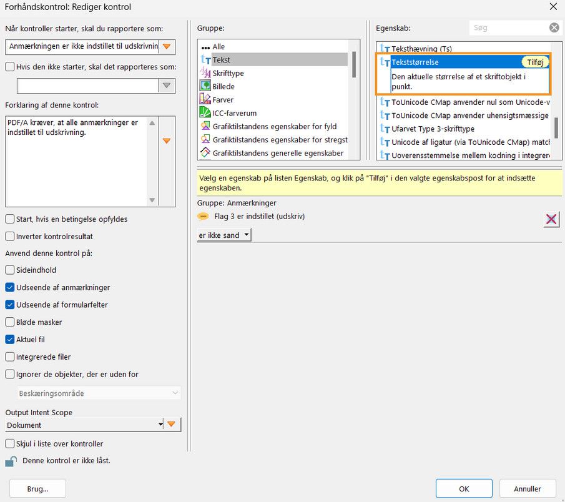Click the Tekststørrelse property icon
This screenshot has width=565, height=502.
pos(385,62)
